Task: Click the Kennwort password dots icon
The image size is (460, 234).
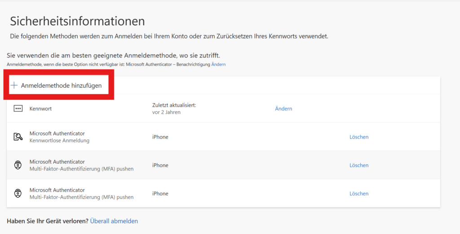Action: pos(18,108)
